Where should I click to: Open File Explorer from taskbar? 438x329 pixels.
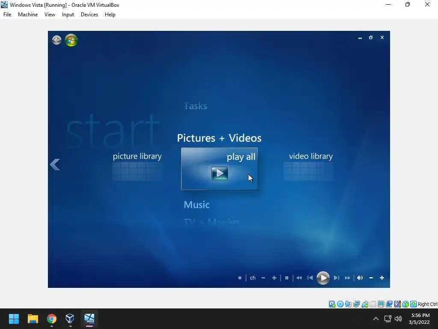point(33,319)
